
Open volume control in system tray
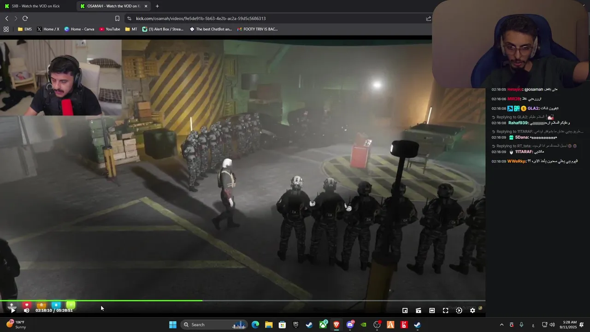[x=552, y=325]
